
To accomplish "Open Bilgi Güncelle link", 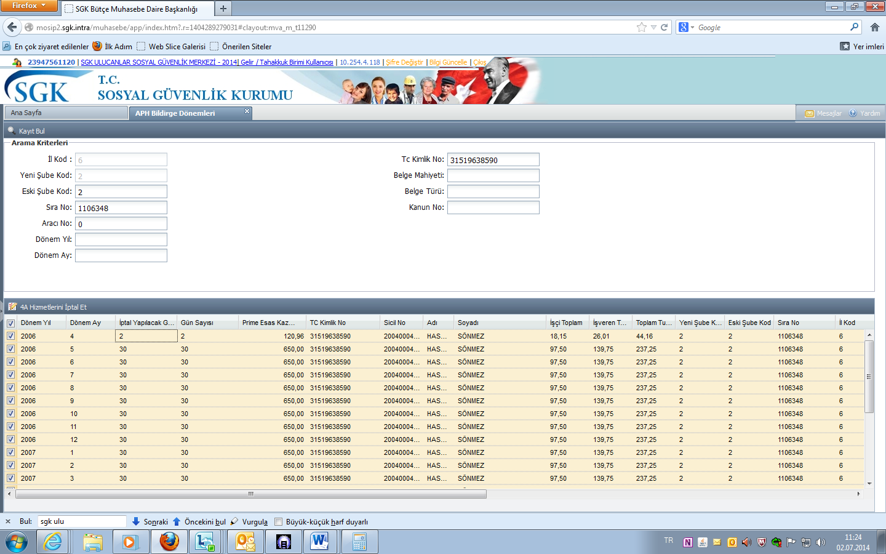I will [448, 62].
